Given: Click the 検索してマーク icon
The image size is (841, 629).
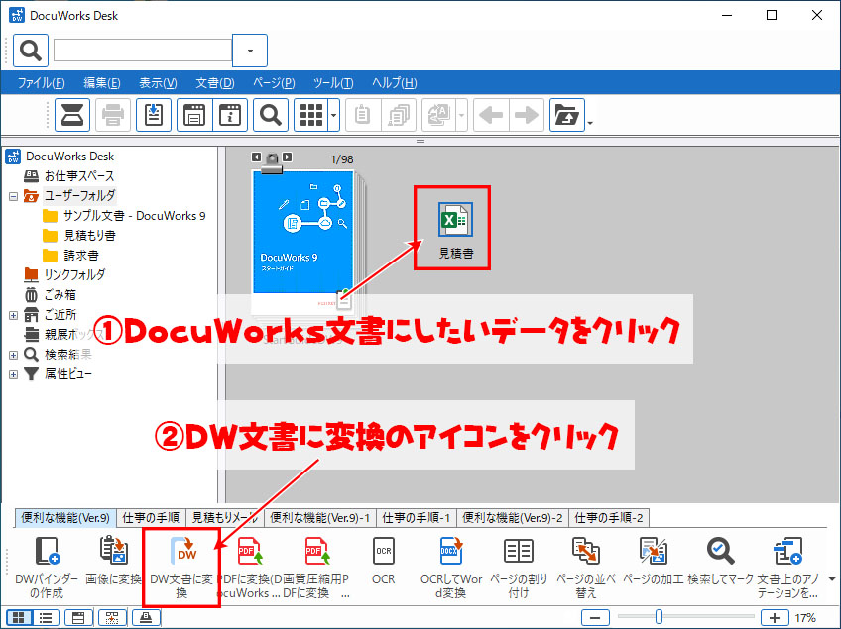Looking at the screenshot, I should point(720,561).
